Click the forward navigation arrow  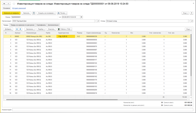[8, 4]
